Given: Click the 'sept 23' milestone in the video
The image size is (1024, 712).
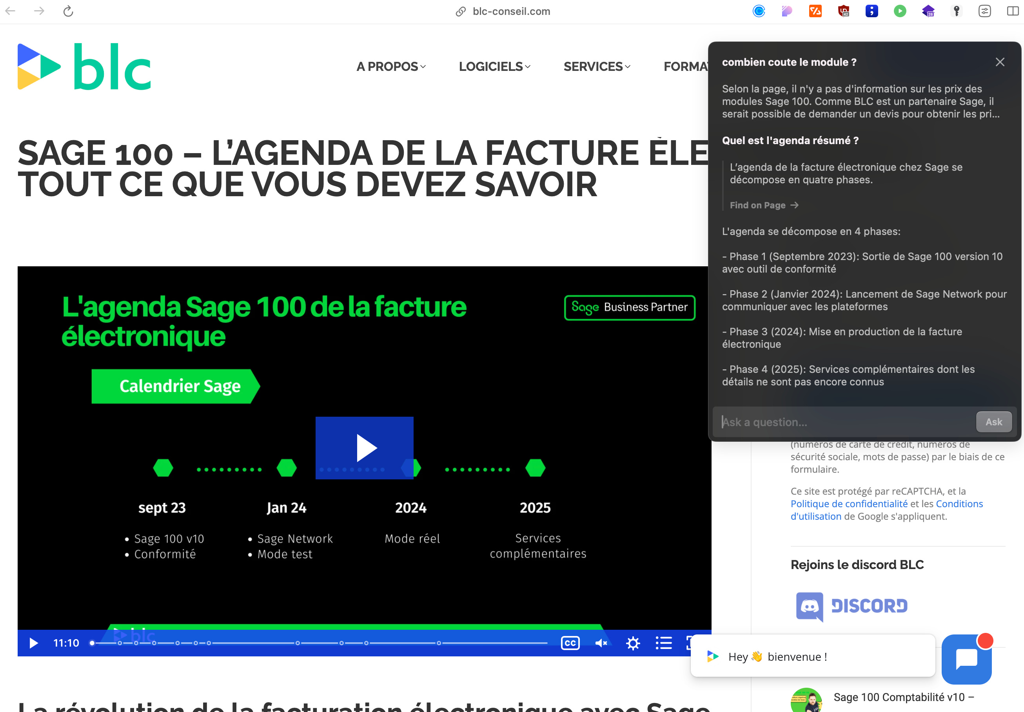Looking at the screenshot, I should 162,508.
